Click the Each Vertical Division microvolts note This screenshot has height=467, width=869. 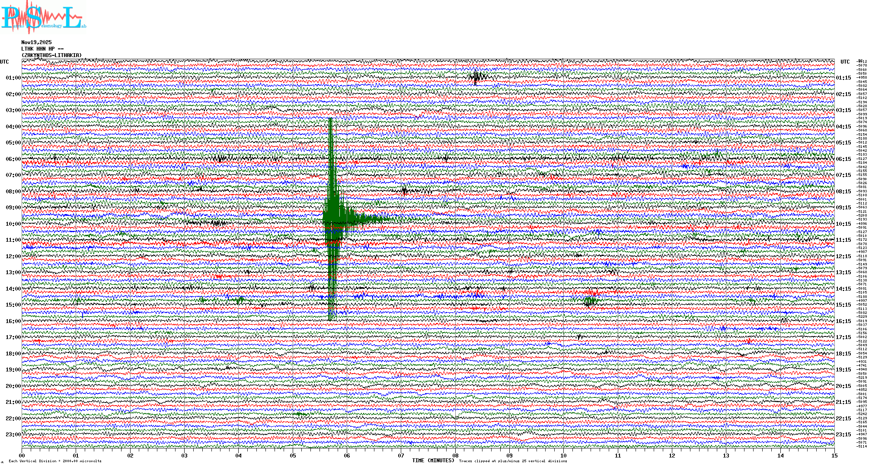[55, 461]
